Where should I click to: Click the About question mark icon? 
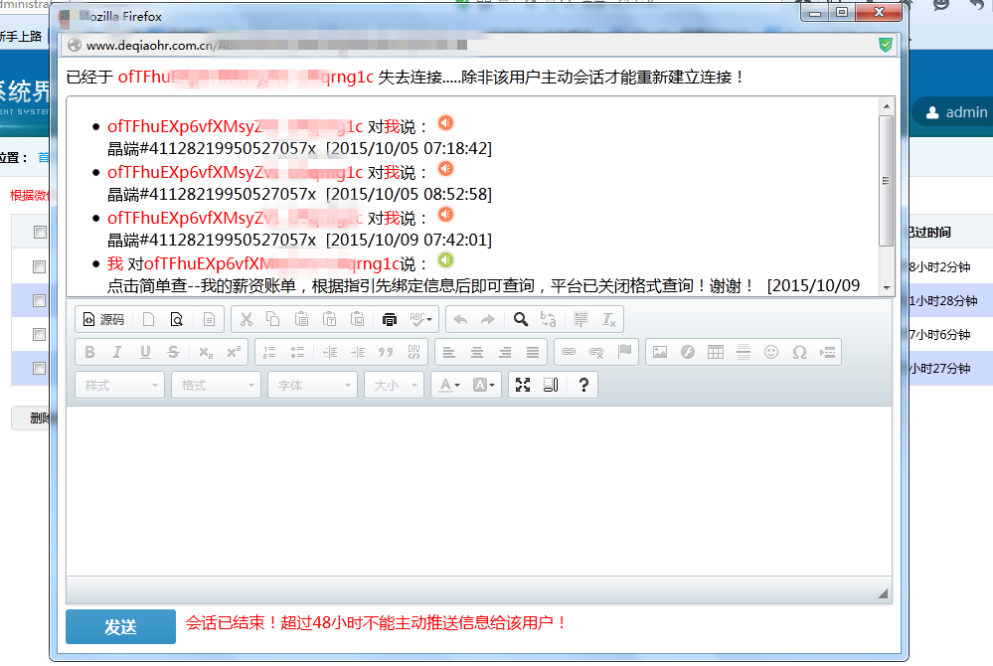point(583,385)
